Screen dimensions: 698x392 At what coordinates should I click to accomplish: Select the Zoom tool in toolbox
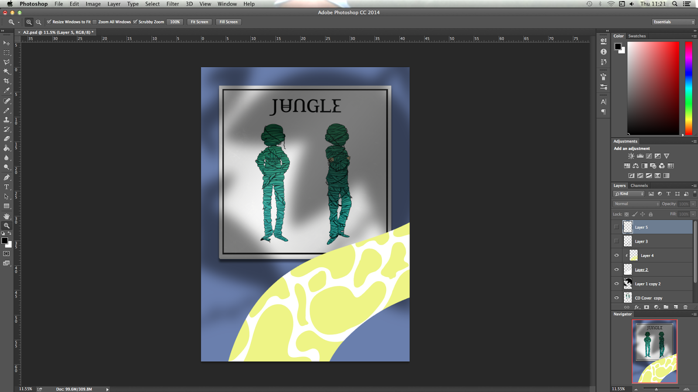7,226
